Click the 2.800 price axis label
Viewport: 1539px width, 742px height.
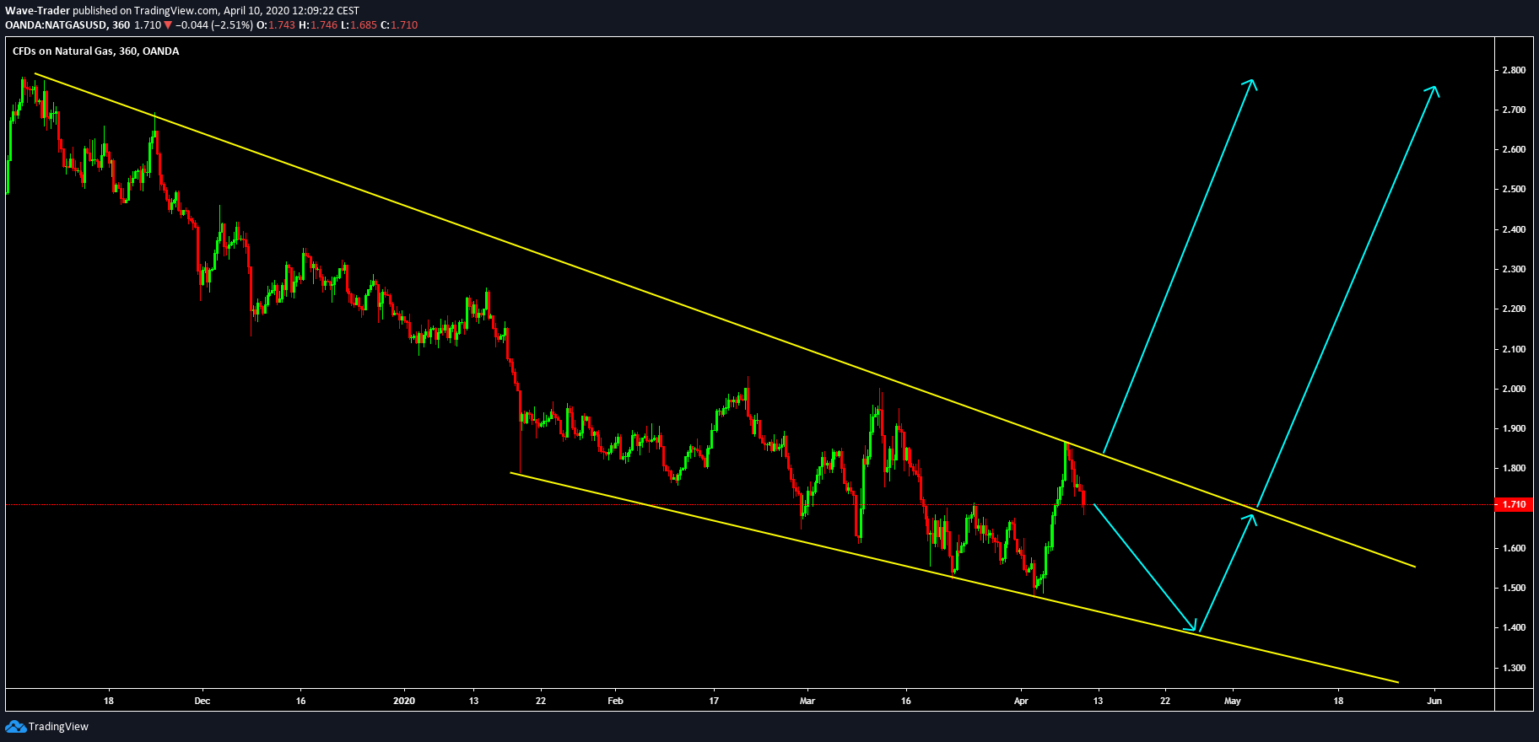[x=1514, y=70]
